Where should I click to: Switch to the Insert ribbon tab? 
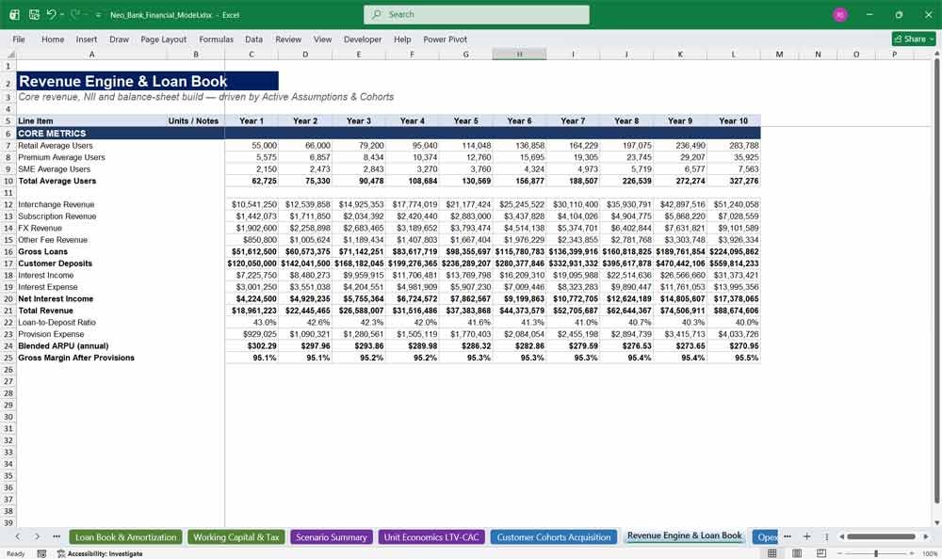point(86,39)
